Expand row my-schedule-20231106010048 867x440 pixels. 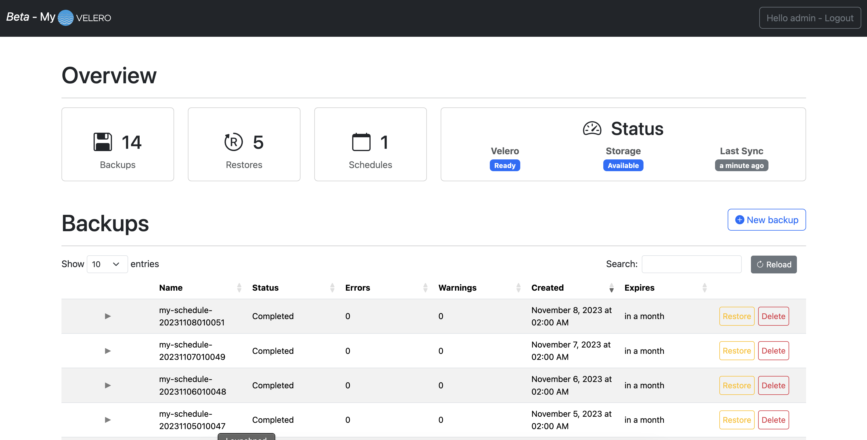(108, 385)
